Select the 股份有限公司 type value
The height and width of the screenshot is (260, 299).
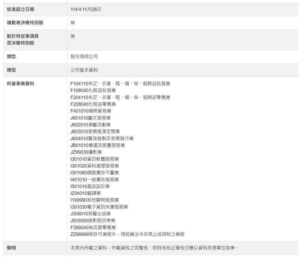coord(84,56)
